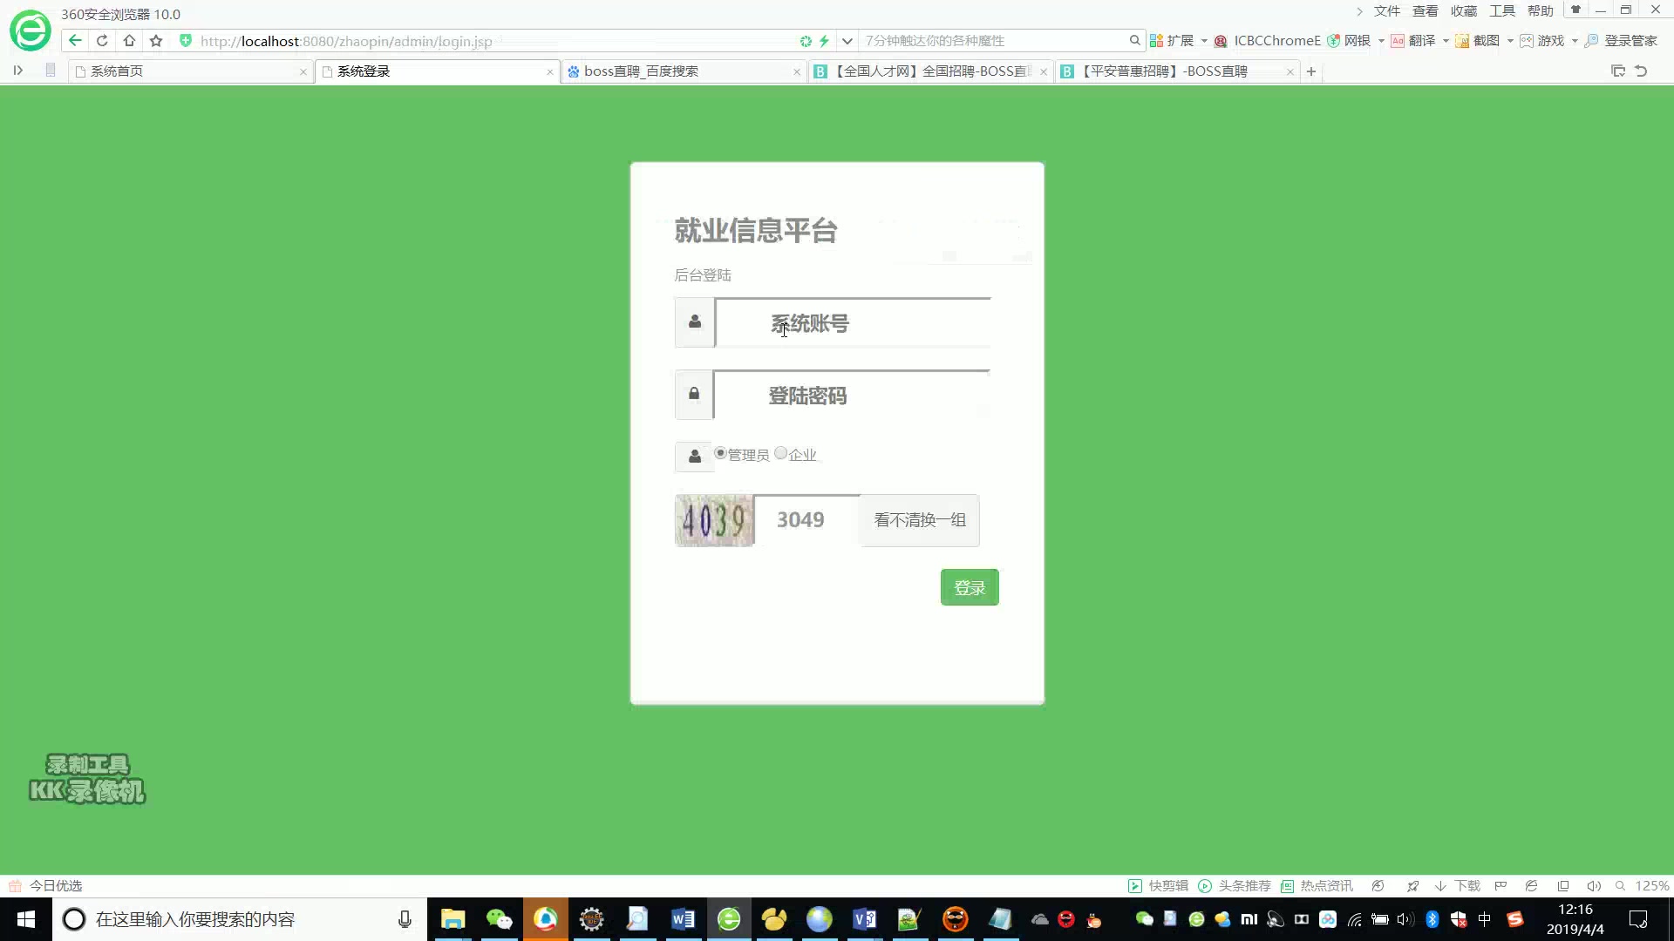Click the 登录 button
1674x941 pixels.
click(x=970, y=587)
